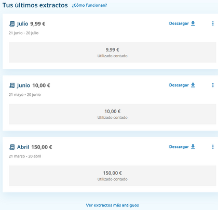The width and height of the screenshot is (218, 210).
Task: Click the Abril statement receipt icon
Action: tap(12, 147)
